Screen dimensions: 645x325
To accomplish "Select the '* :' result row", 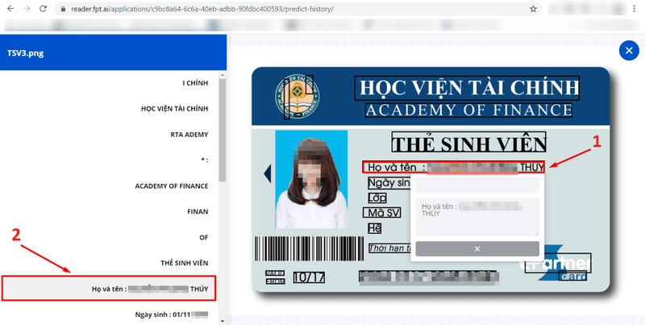I will click(110, 160).
